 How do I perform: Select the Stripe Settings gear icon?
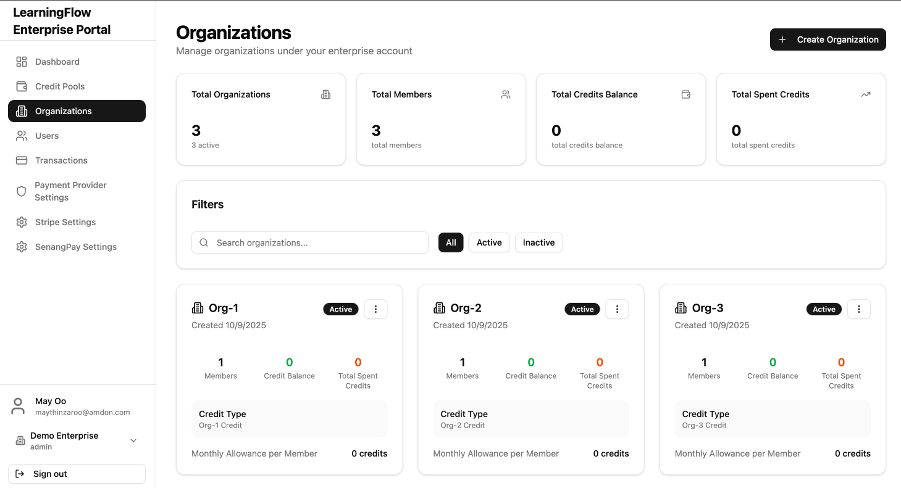[x=23, y=221]
